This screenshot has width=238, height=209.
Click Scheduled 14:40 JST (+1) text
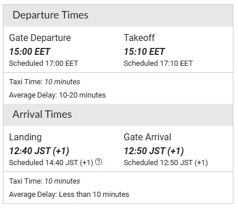tap(51, 163)
